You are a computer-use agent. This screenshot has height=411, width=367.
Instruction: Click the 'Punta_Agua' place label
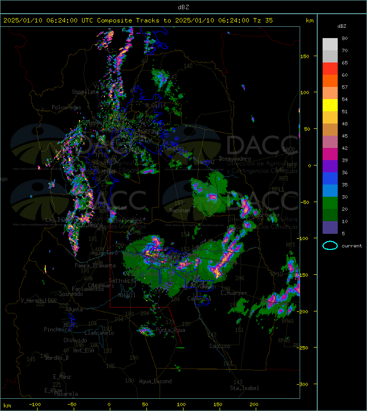170,330
